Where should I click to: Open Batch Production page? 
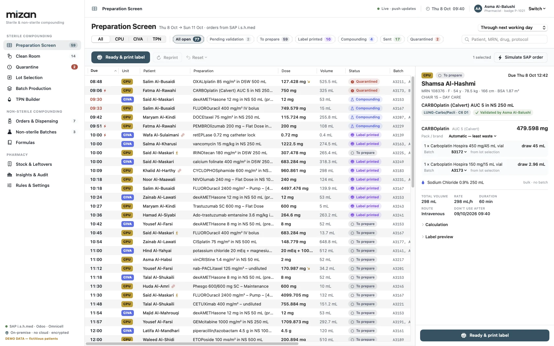click(42, 88)
